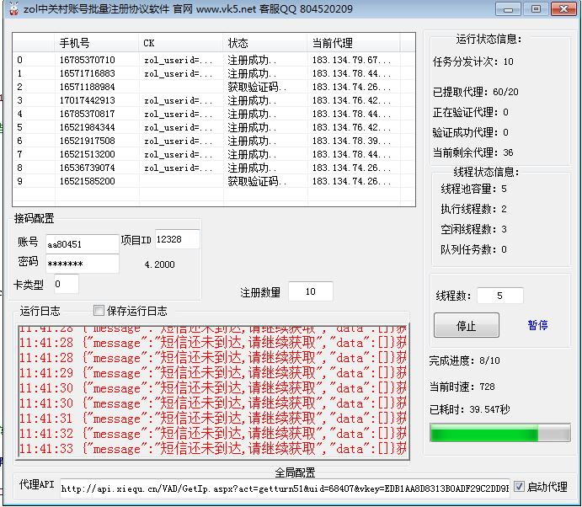582x507 pixels.
Task: Click the 完成进度: 8/10 label
Action: (x=465, y=360)
